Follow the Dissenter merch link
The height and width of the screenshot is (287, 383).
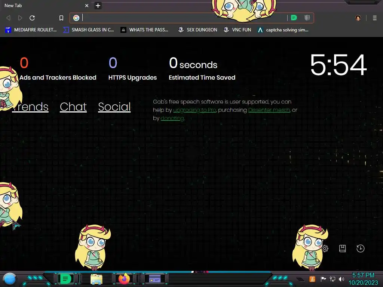tap(269, 110)
